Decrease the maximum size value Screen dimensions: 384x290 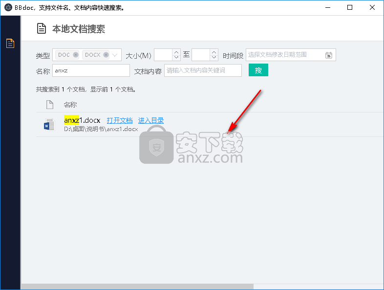tap(214, 58)
